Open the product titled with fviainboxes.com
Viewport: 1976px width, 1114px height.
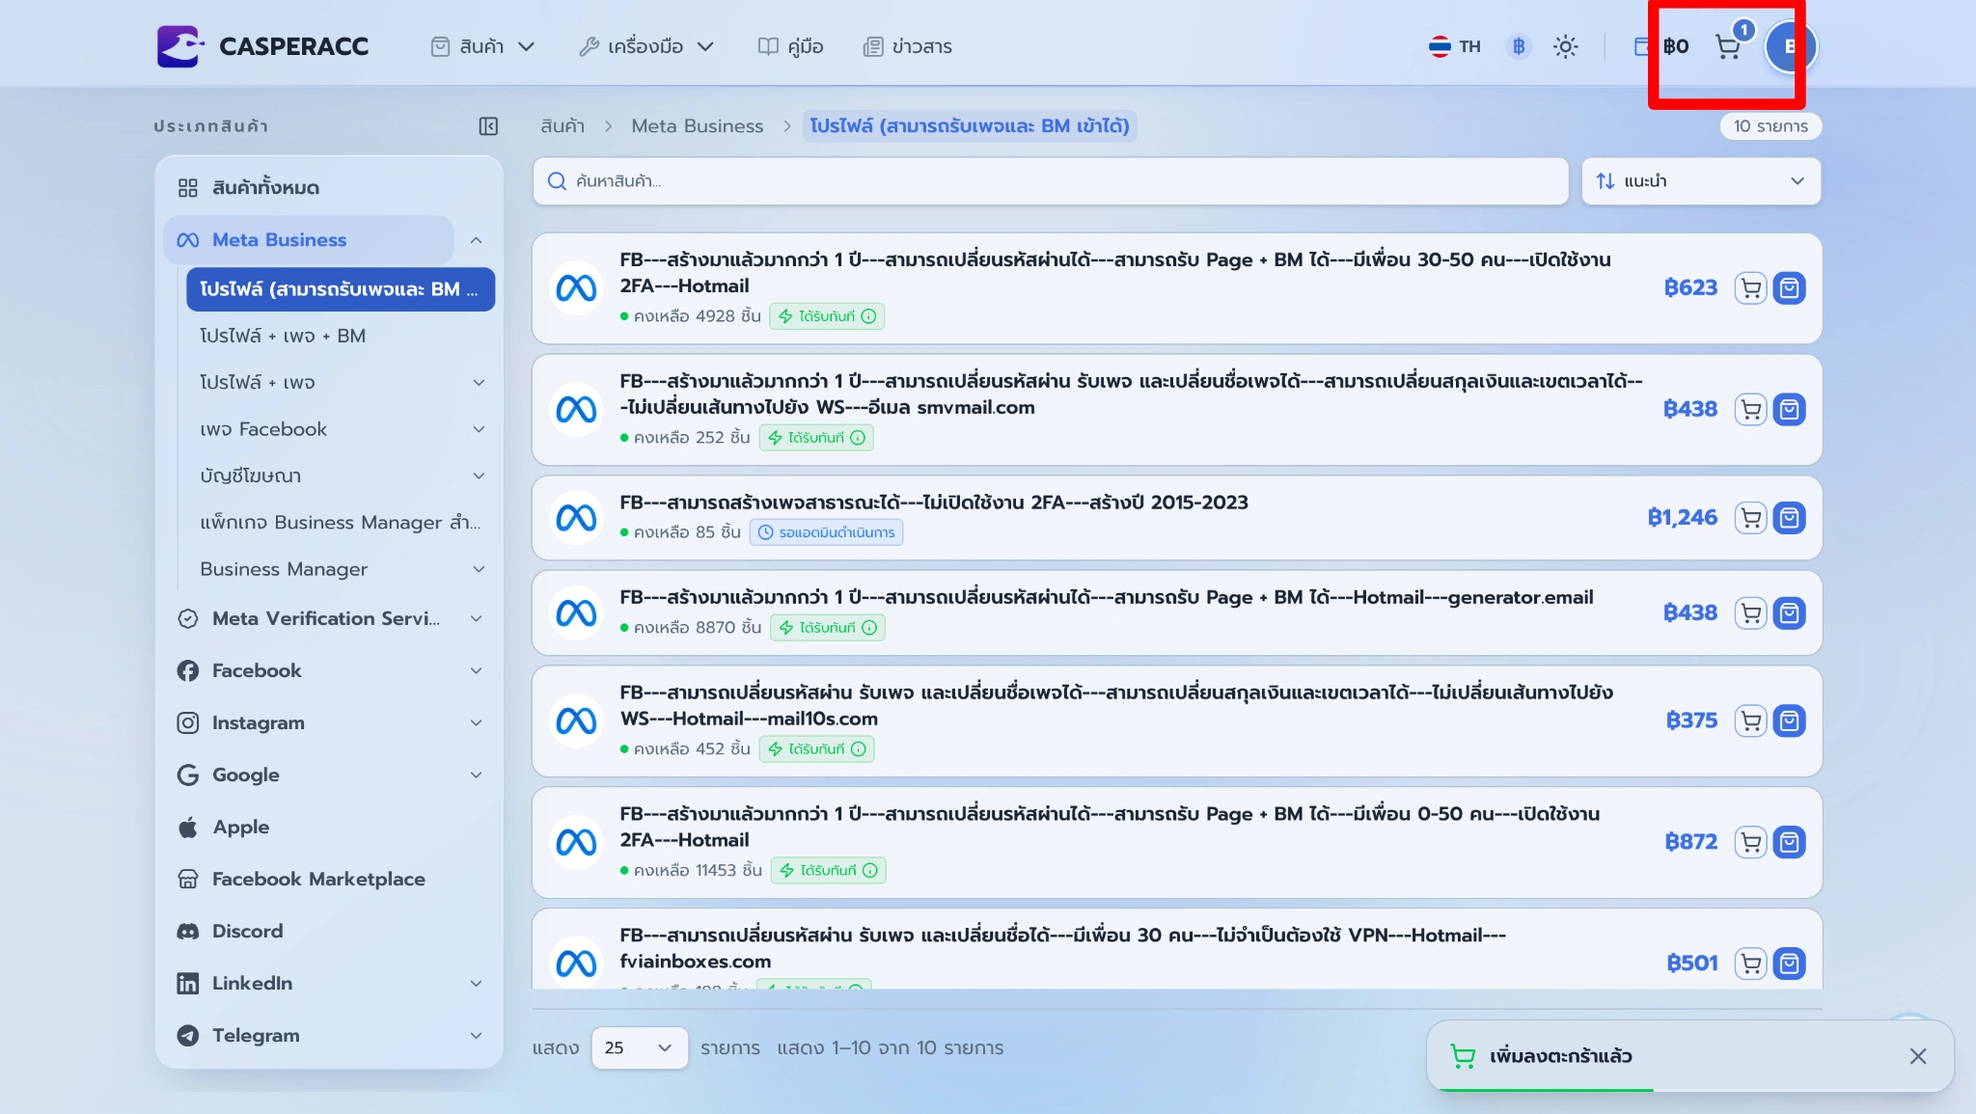[1062, 948]
